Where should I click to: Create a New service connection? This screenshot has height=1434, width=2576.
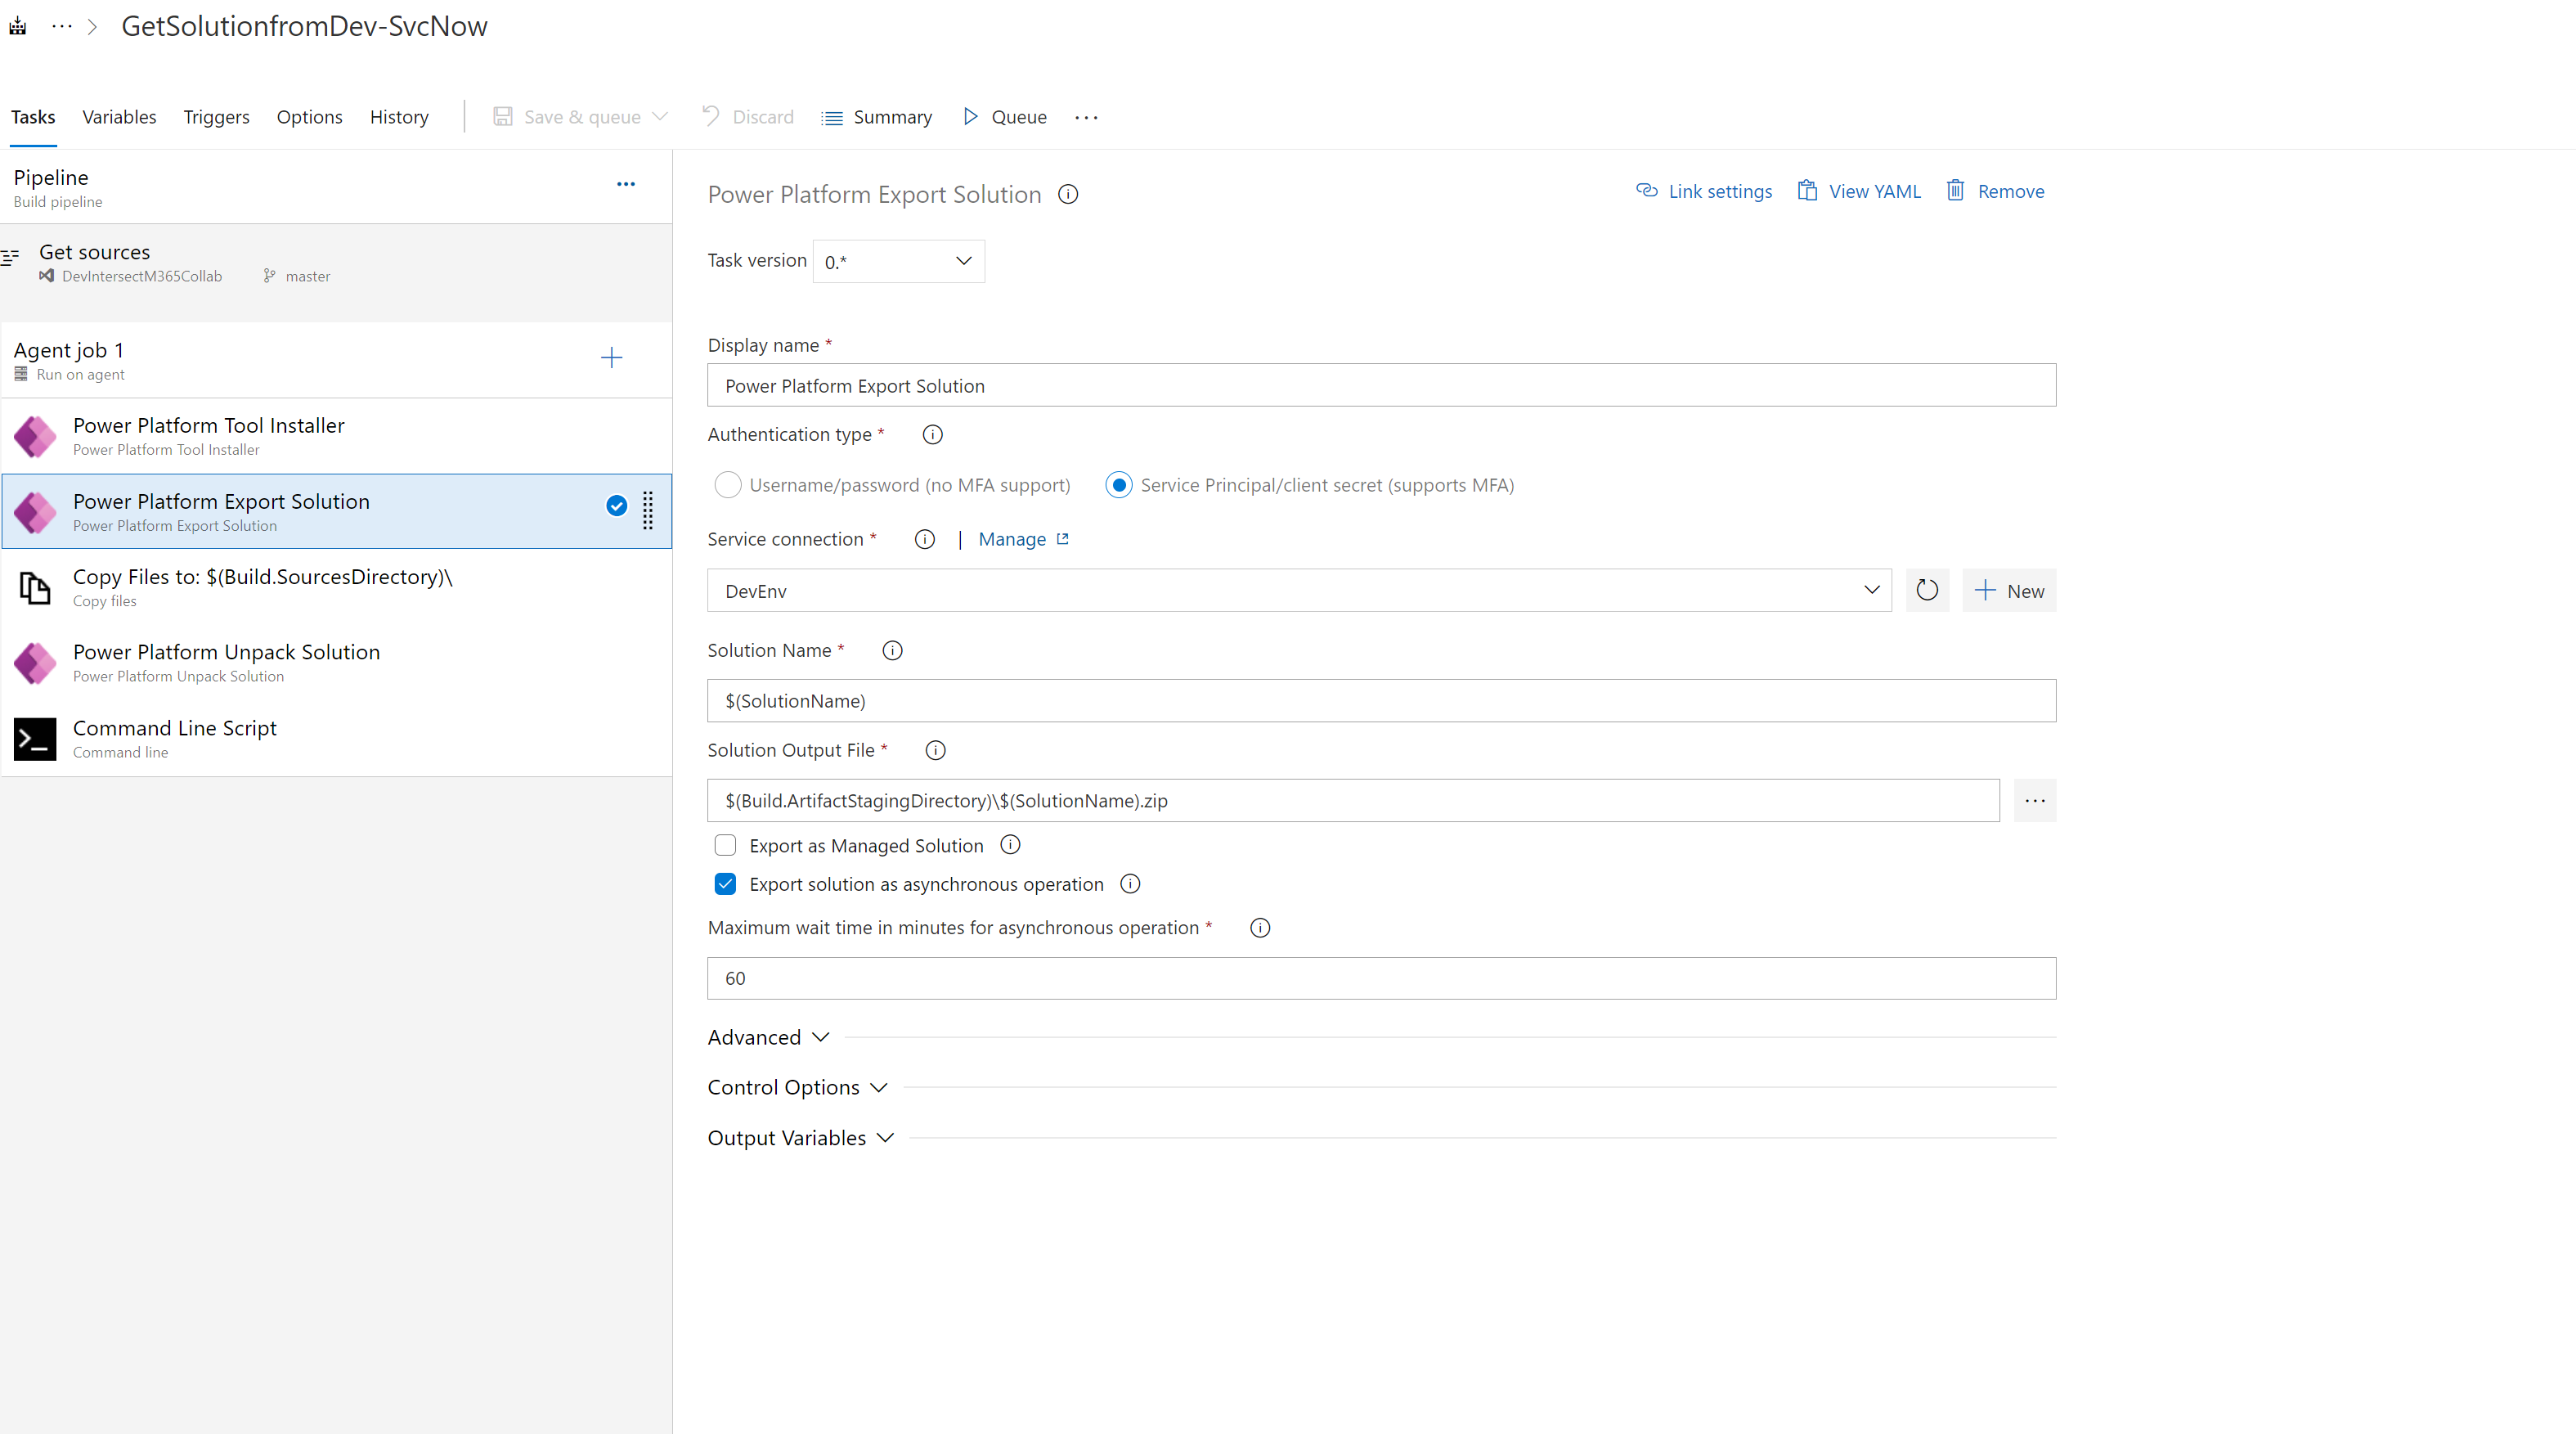2009,590
